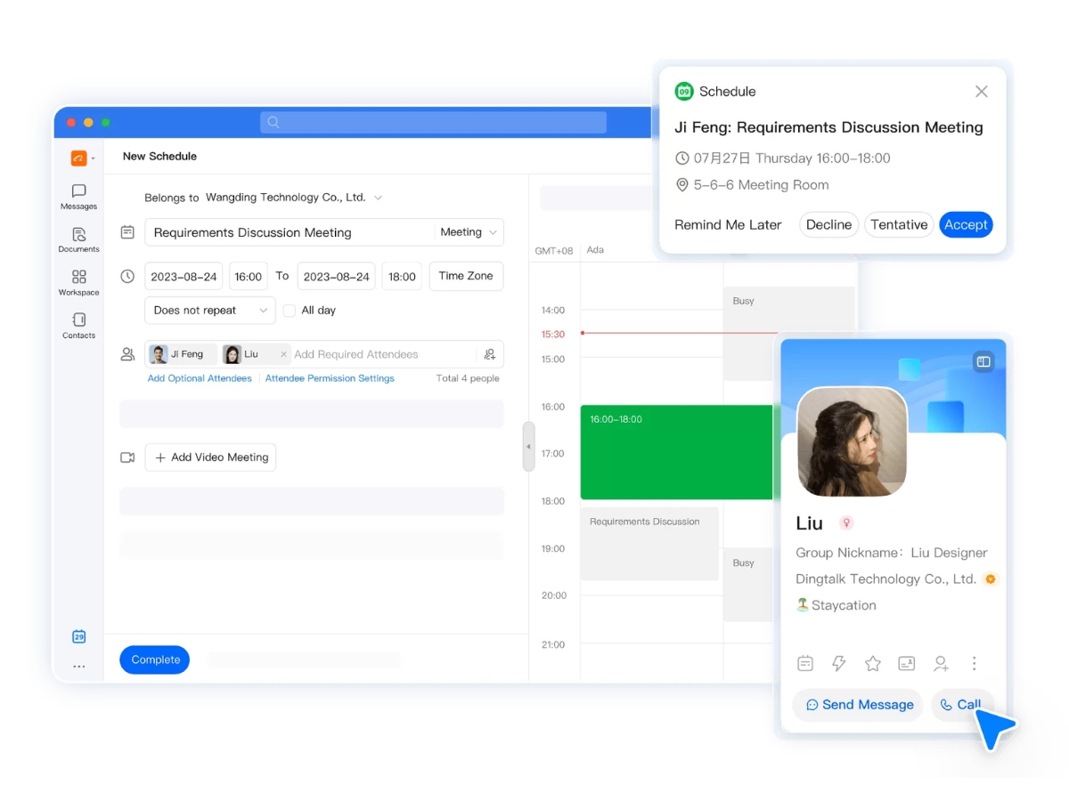Open Attendee Permission Settings link
The height and width of the screenshot is (801, 1069).
pos(330,378)
